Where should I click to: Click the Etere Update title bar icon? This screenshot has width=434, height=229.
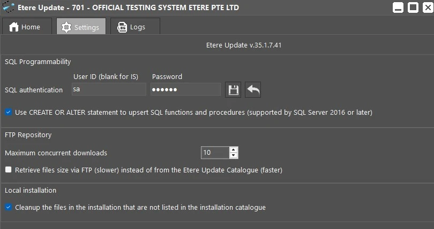tap(9, 7)
